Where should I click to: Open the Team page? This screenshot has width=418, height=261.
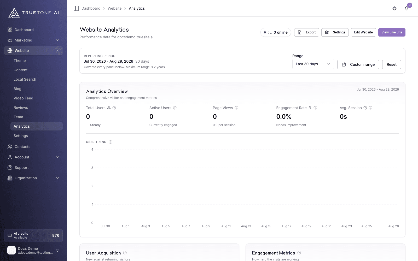37,117
